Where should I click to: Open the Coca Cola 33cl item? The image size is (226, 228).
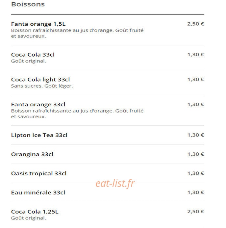[x=33, y=55]
